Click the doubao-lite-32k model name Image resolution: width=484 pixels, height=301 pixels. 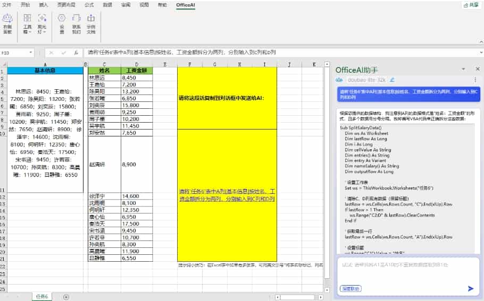pyautogui.click(x=366, y=80)
